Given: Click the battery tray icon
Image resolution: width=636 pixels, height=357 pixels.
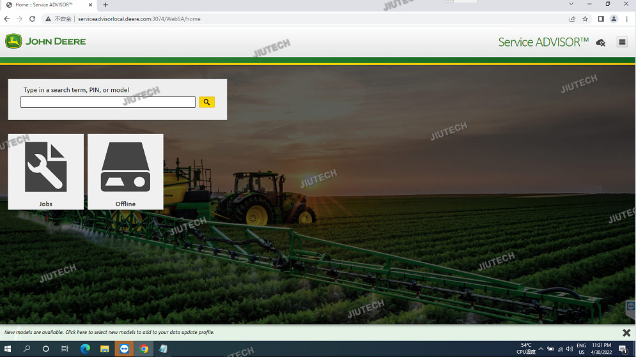Looking at the screenshot, I should click(x=550, y=349).
